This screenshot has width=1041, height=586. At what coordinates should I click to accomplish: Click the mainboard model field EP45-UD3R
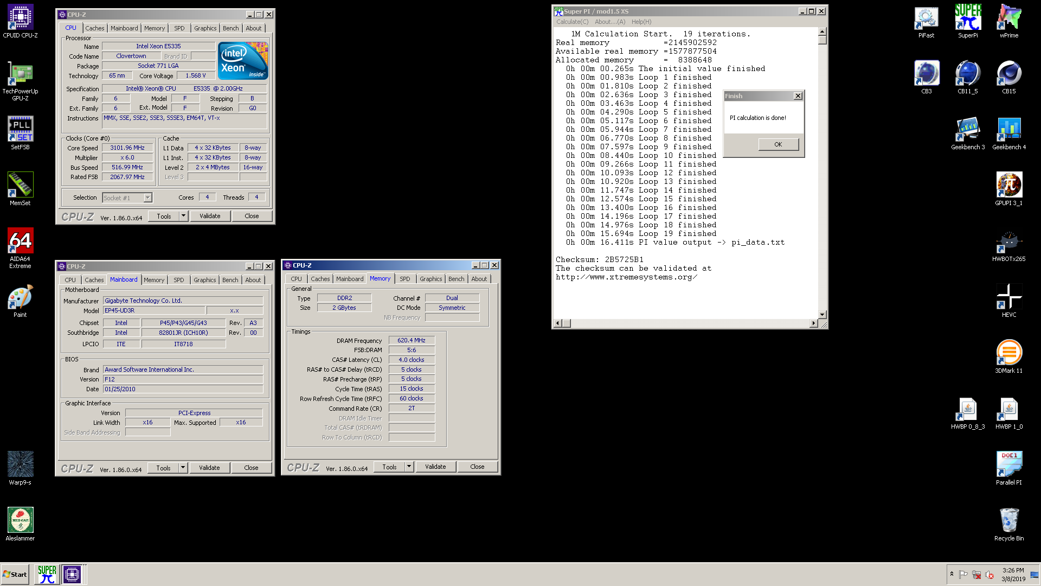pos(154,310)
